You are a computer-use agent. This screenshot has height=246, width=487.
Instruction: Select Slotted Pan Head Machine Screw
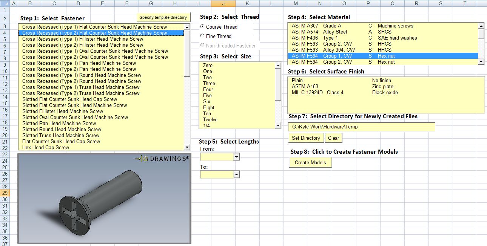pyautogui.click(x=59, y=123)
